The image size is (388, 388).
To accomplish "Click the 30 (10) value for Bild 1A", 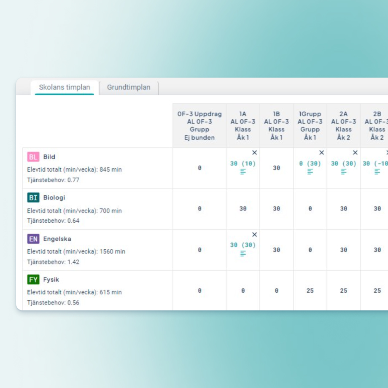I will 243,164.
